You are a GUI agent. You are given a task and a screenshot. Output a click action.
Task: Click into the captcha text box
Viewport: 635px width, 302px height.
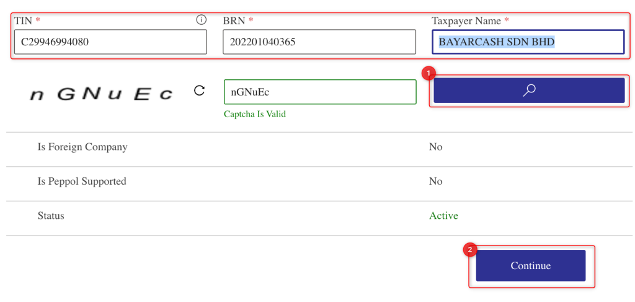(x=320, y=92)
